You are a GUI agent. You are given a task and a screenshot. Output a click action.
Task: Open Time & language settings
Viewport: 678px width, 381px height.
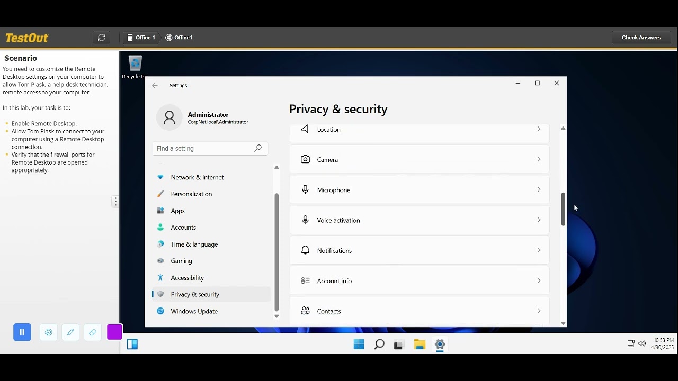pyautogui.click(x=211, y=244)
